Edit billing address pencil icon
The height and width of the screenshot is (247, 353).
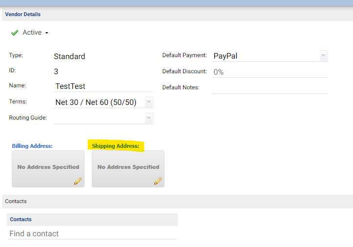(x=78, y=181)
